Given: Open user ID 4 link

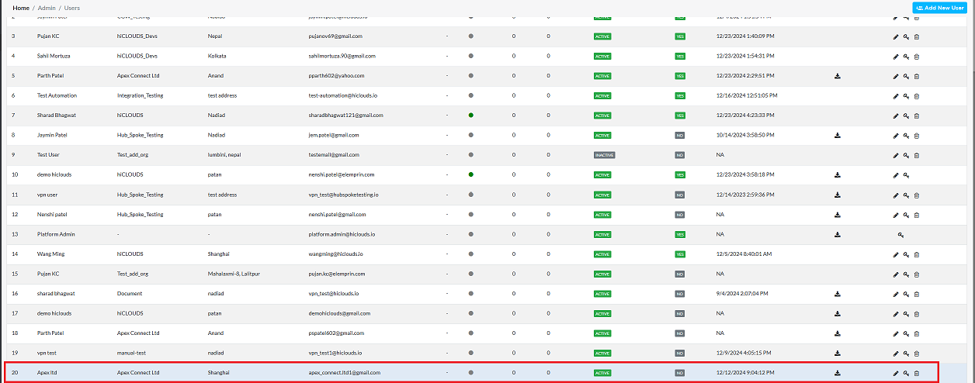Looking at the screenshot, I should (x=13, y=56).
